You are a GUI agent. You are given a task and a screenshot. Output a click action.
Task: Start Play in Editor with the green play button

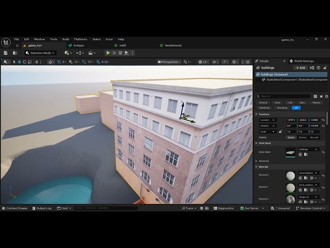click(108, 53)
